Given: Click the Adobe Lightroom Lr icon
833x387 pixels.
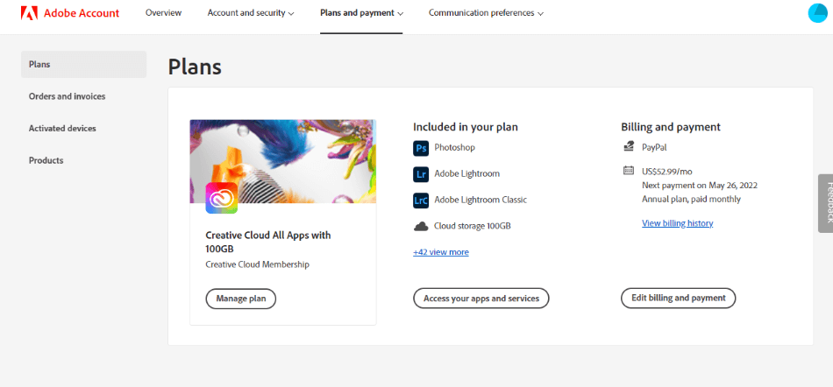Looking at the screenshot, I should point(421,174).
